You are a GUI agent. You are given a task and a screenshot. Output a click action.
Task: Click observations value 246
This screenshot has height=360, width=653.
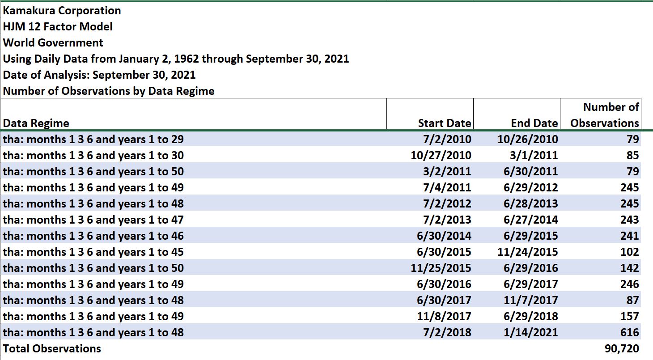tap(630, 284)
